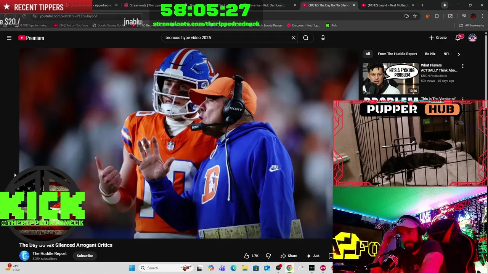Open All Bookmarks folder

click(x=472, y=25)
